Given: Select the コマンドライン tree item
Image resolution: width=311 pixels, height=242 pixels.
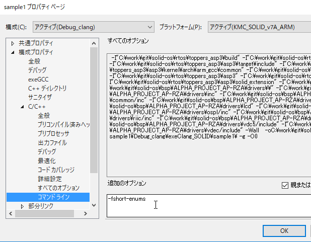Looking at the screenshot, I should coord(55,197).
